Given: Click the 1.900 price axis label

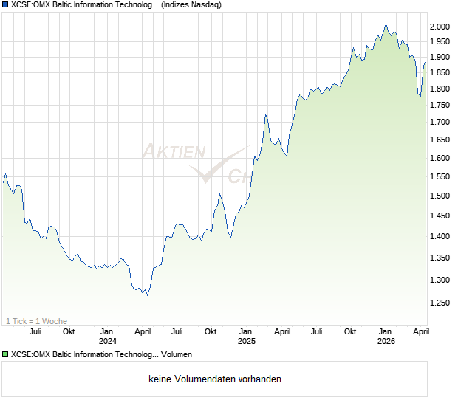Looking at the screenshot, I should (x=440, y=57).
